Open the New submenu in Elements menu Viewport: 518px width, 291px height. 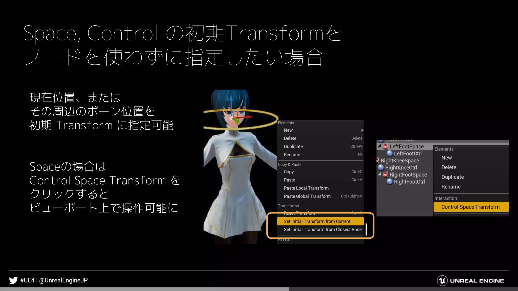(320, 130)
